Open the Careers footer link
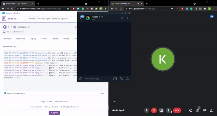Image resolution: width=217 pixels, height=116 pixels. (x=50, y=101)
